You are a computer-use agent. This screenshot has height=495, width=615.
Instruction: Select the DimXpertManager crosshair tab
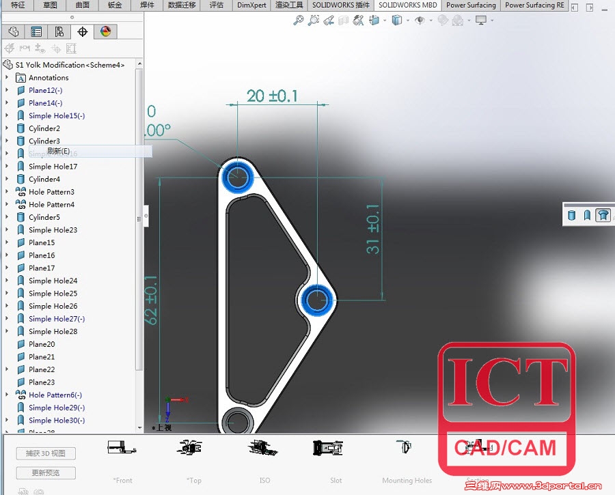coord(83,31)
